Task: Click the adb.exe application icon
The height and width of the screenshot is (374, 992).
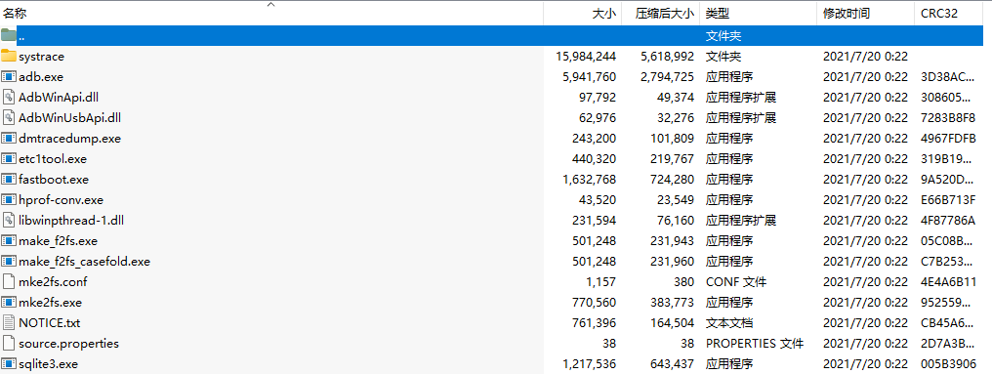Action: 8,76
